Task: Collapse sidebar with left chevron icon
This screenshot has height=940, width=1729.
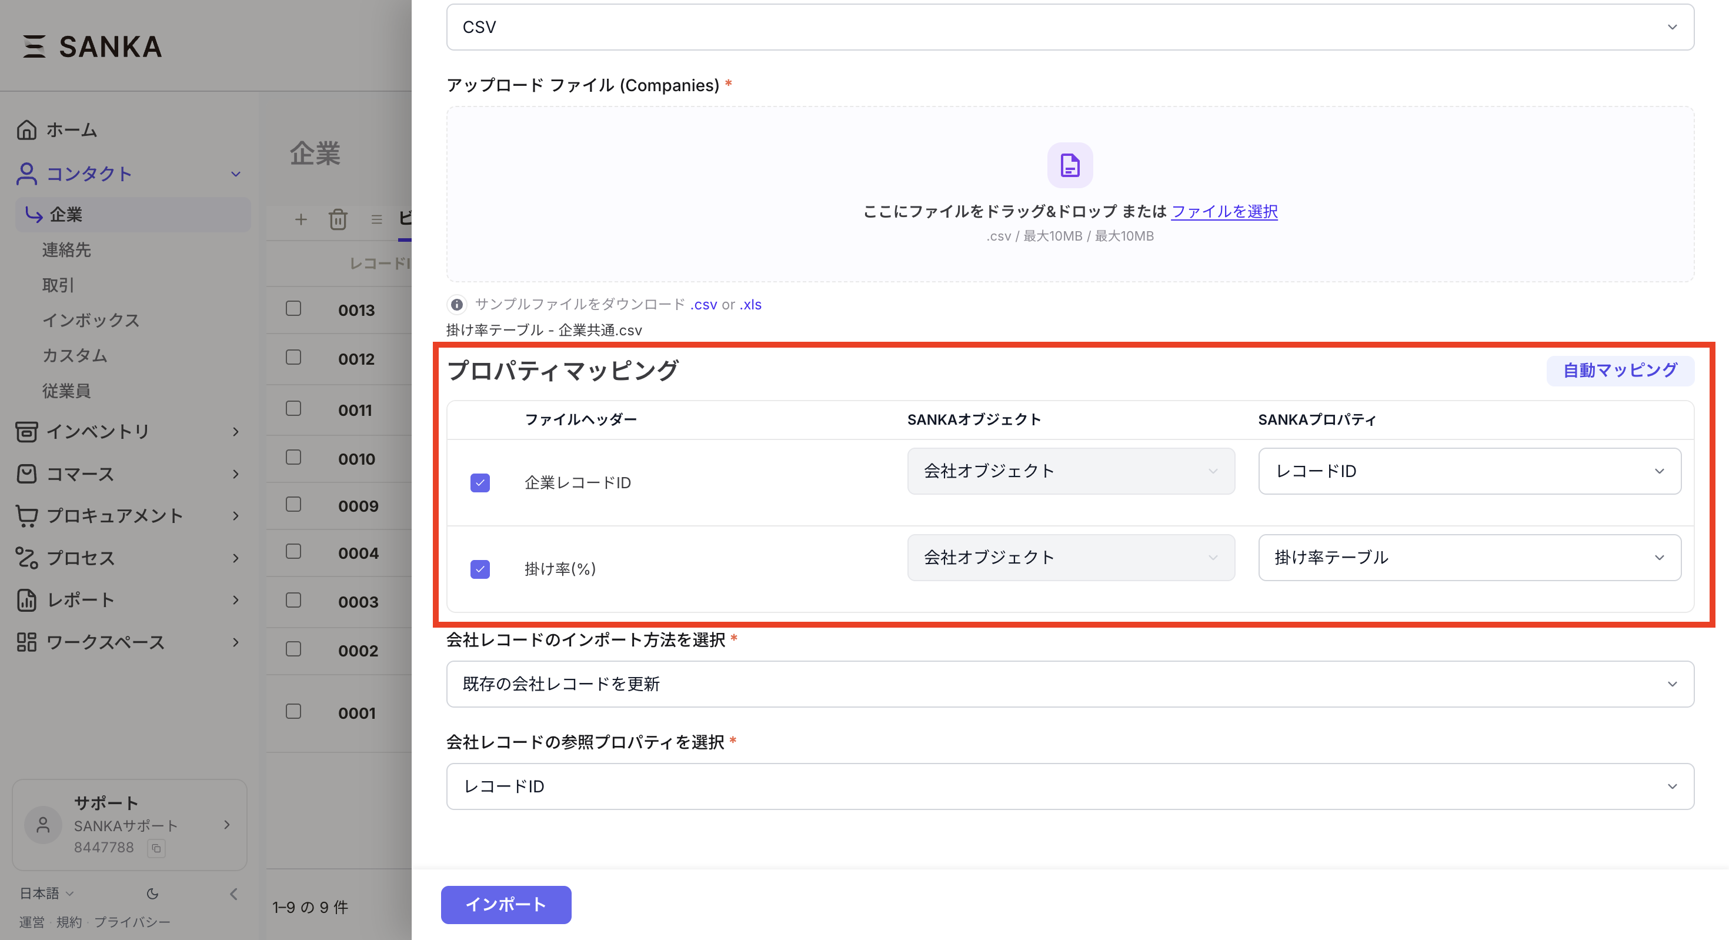Action: (233, 894)
